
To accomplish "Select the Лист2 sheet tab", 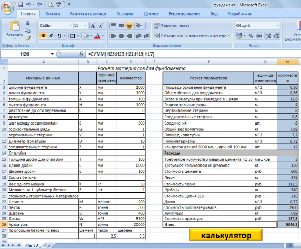I will click(x=32, y=245).
